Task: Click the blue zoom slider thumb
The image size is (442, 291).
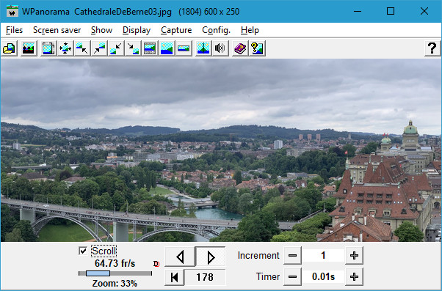Action: coord(98,273)
